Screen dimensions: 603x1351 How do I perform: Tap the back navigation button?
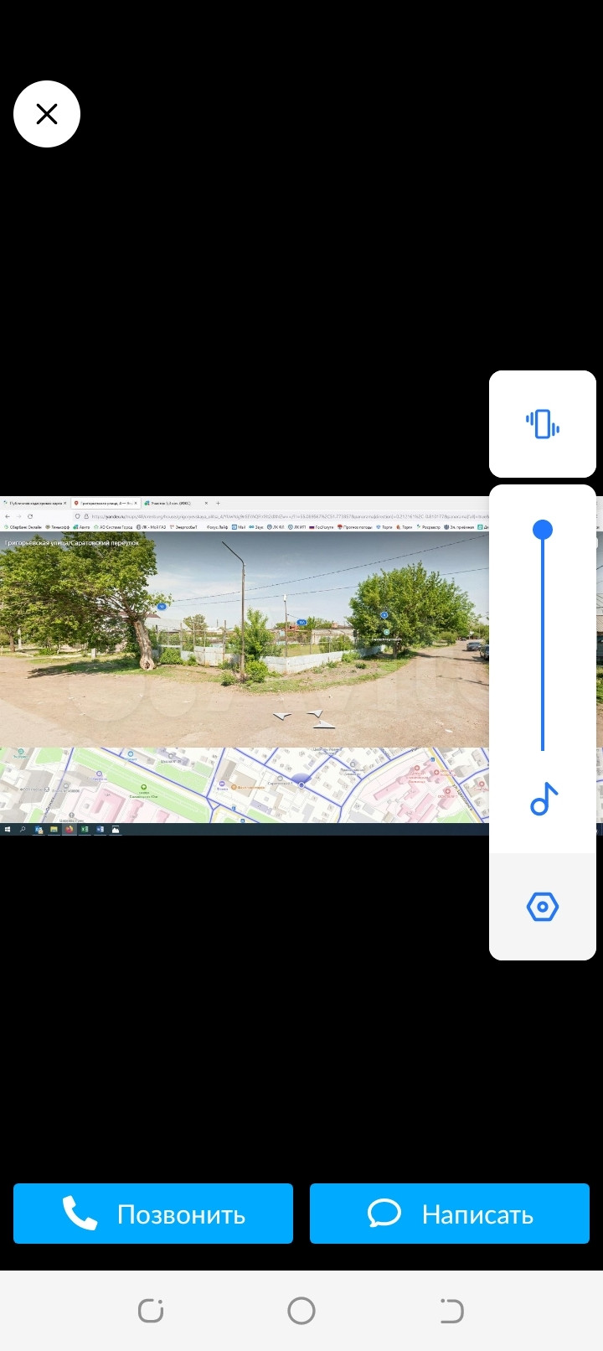pos(451,1311)
